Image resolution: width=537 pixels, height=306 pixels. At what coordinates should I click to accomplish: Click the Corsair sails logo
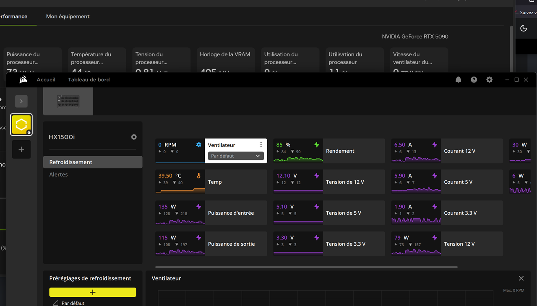23,80
